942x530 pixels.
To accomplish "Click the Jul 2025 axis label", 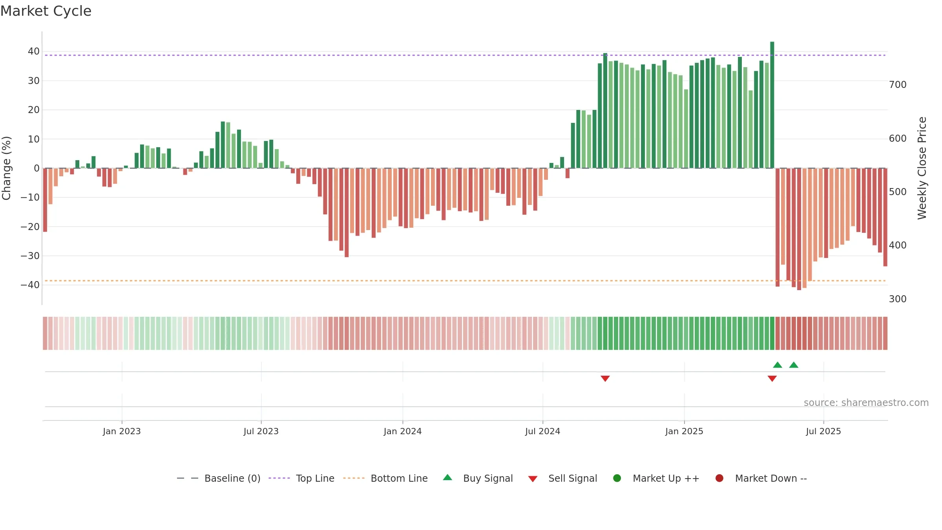I will coord(823,431).
